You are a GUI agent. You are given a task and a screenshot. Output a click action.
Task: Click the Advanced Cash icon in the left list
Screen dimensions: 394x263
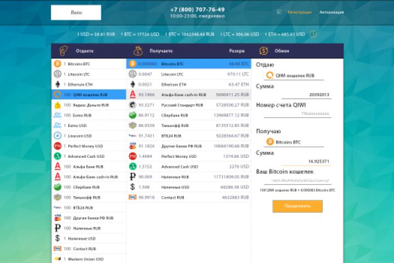point(57,156)
